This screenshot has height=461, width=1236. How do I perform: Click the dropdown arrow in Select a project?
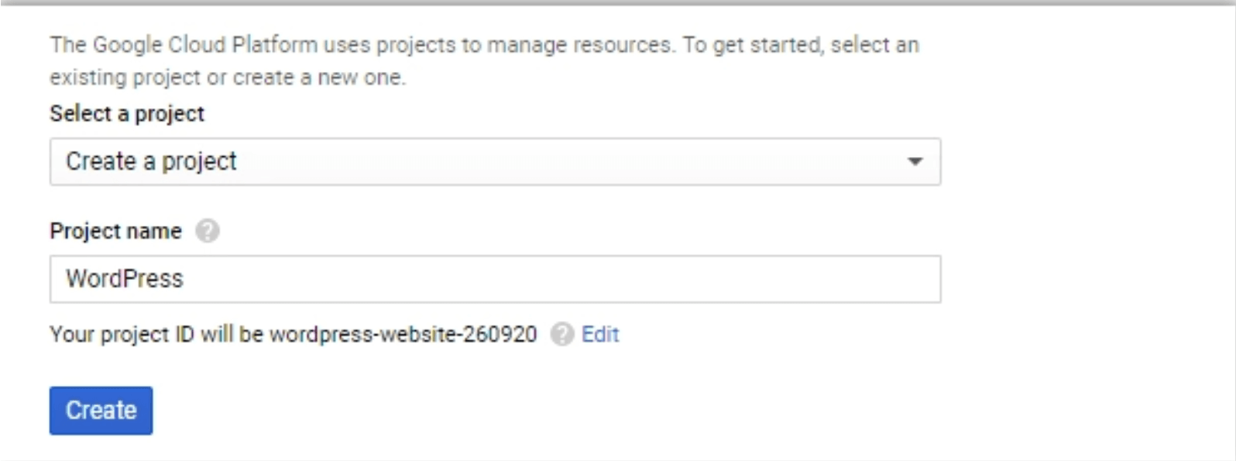coord(915,162)
